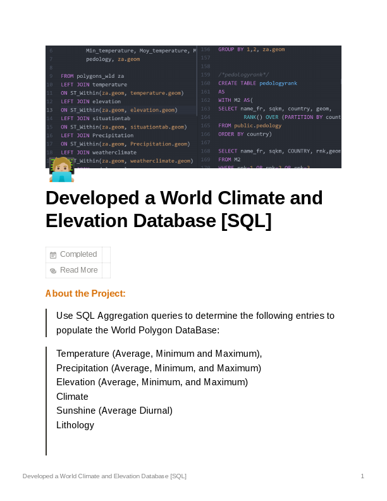
Task: Click the SQL code cover image
Action: point(193,107)
